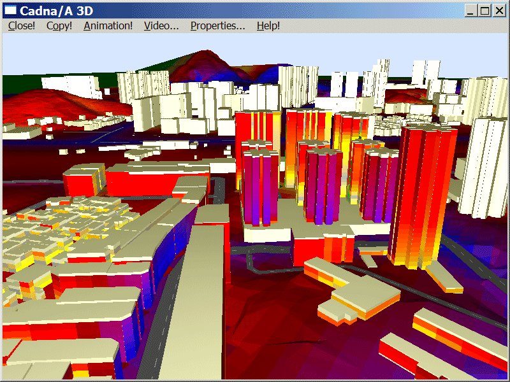Image resolution: width=510 pixels, height=382 pixels.
Task: Minimize the Cadna/A 3D window
Action: pos(470,11)
